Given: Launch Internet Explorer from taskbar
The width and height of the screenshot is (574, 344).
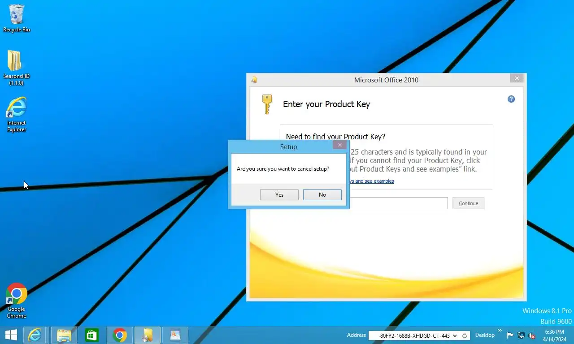Looking at the screenshot, I should [x=35, y=335].
